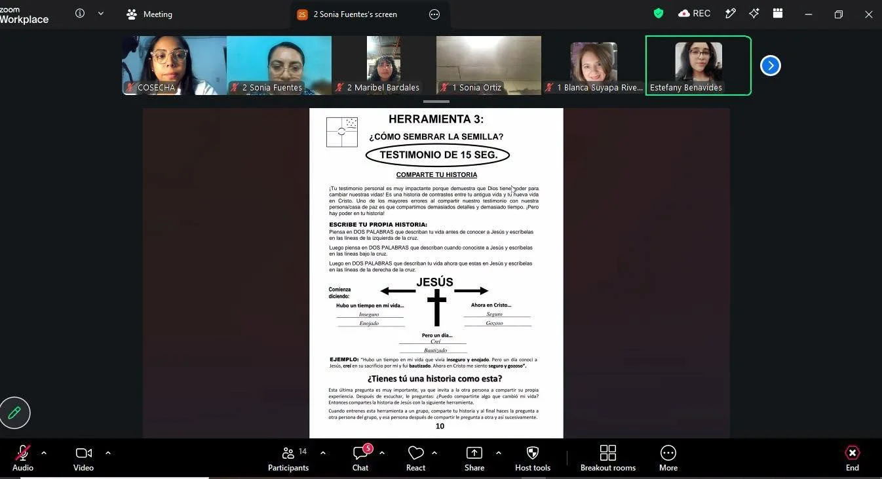The width and height of the screenshot is (882, 479).
Task: Open Host tools
Action: pyautogui.click(x=533, y=459)
